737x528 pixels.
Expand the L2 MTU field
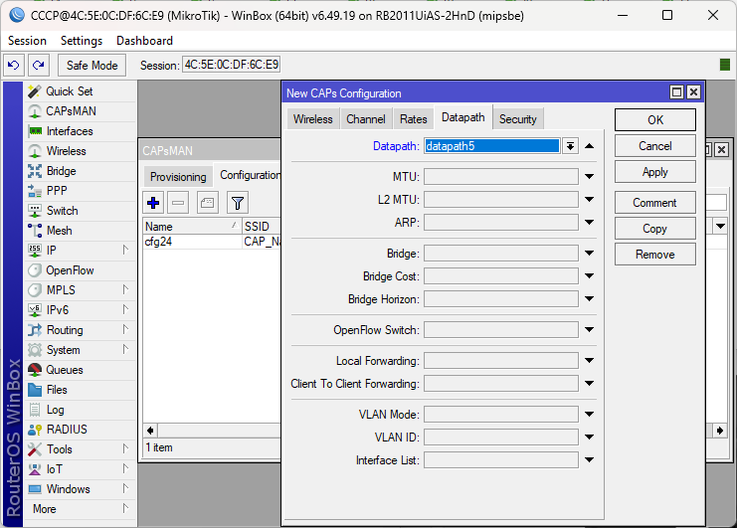(x=590, y=199)
